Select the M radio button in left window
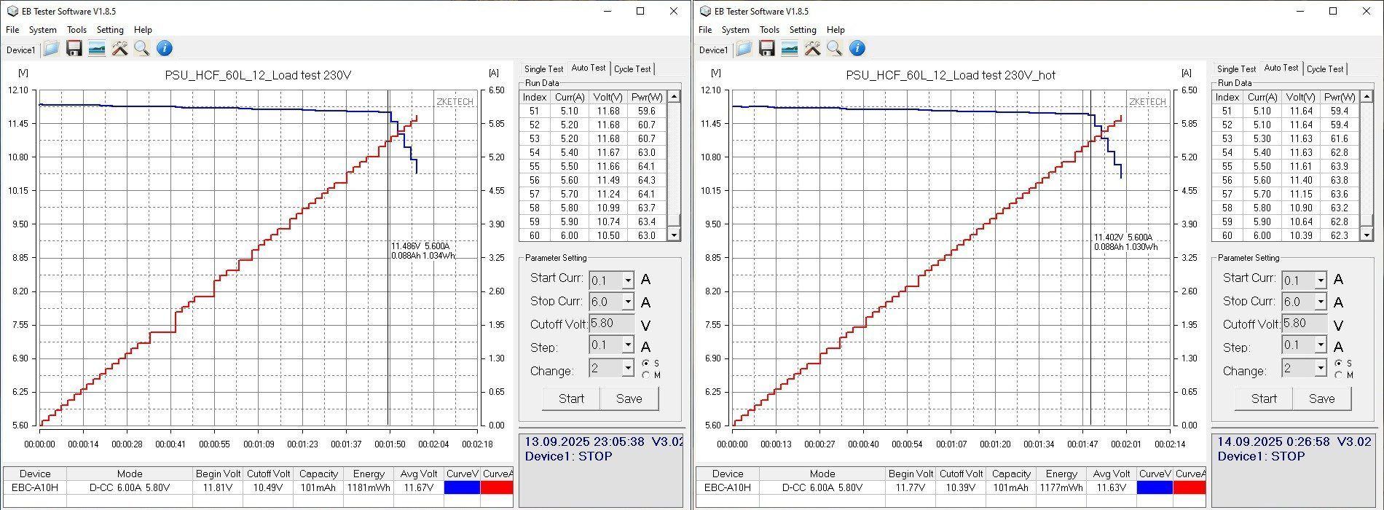Screen dimensions: 1384x510 tap(646, 375)
